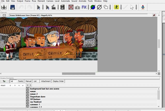Click the bar chart toolbar icon
This screenshot has width=165, height=111.
coord(77,7)
